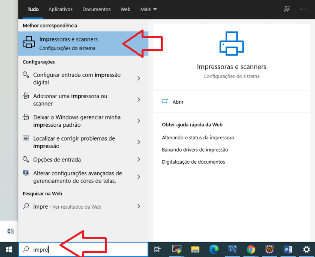The width and height of the screenshot is (315, 257).
Task: Open link Digitalização de documentos
Action: (x=193, y=162)
